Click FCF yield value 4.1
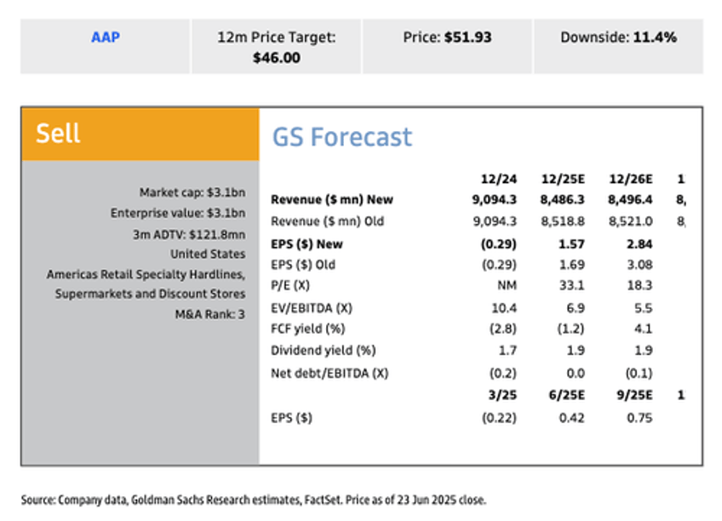 click(x=643, y=329)
